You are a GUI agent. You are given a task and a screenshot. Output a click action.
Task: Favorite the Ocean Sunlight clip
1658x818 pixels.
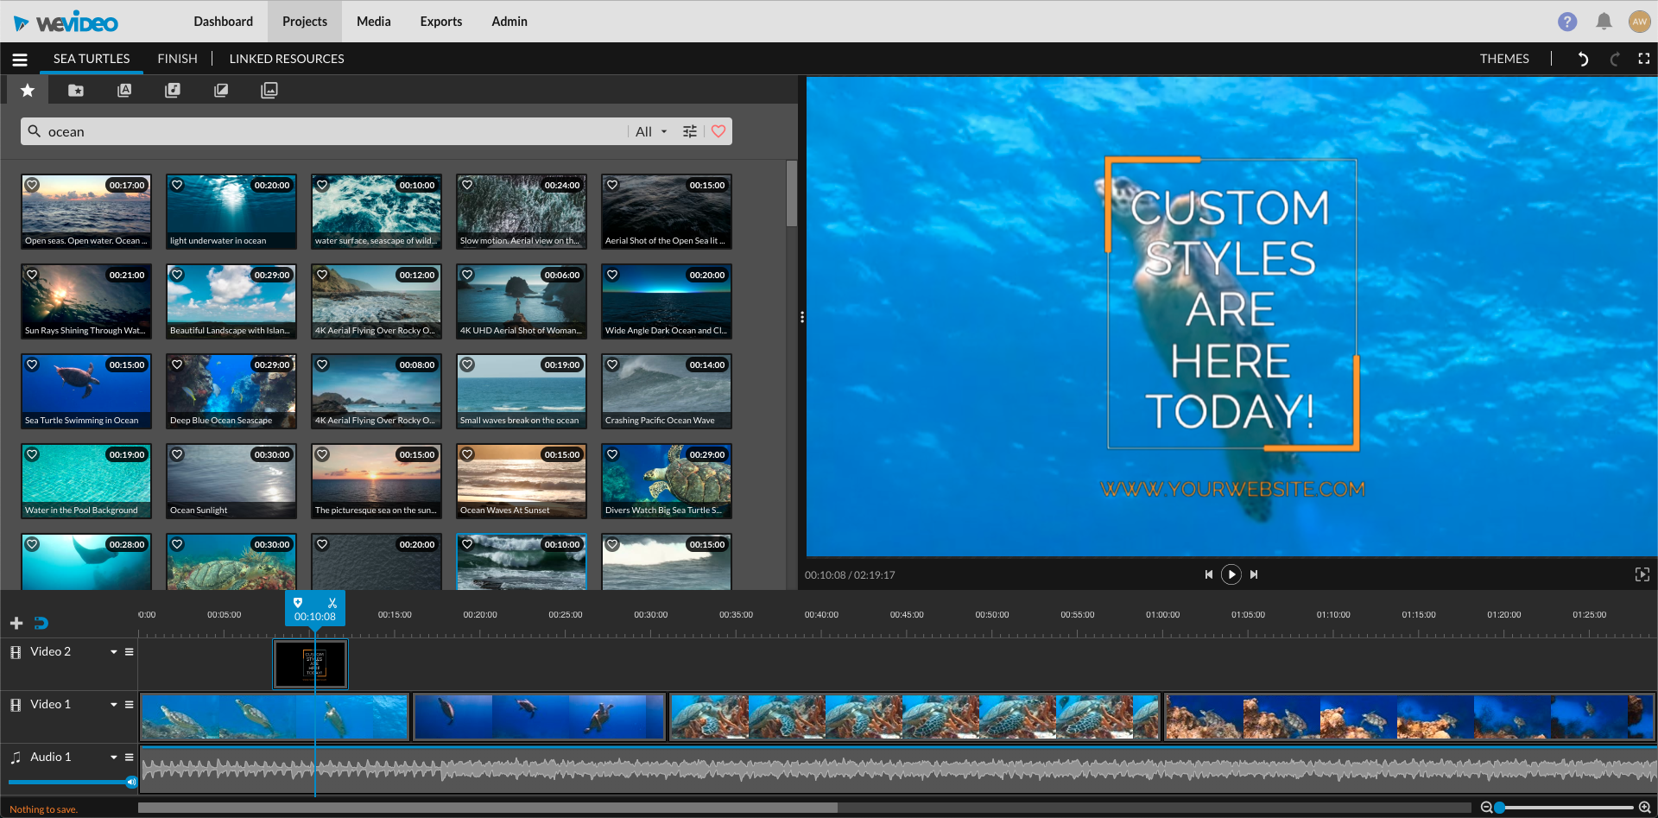[x=178, y=455]
